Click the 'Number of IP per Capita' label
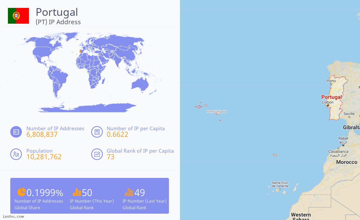360x220 pixels. (136, 128)
